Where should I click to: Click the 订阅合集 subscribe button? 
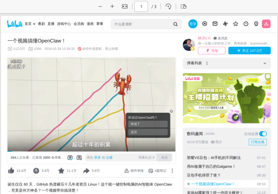pyautogui.click(x=257, y=142)
